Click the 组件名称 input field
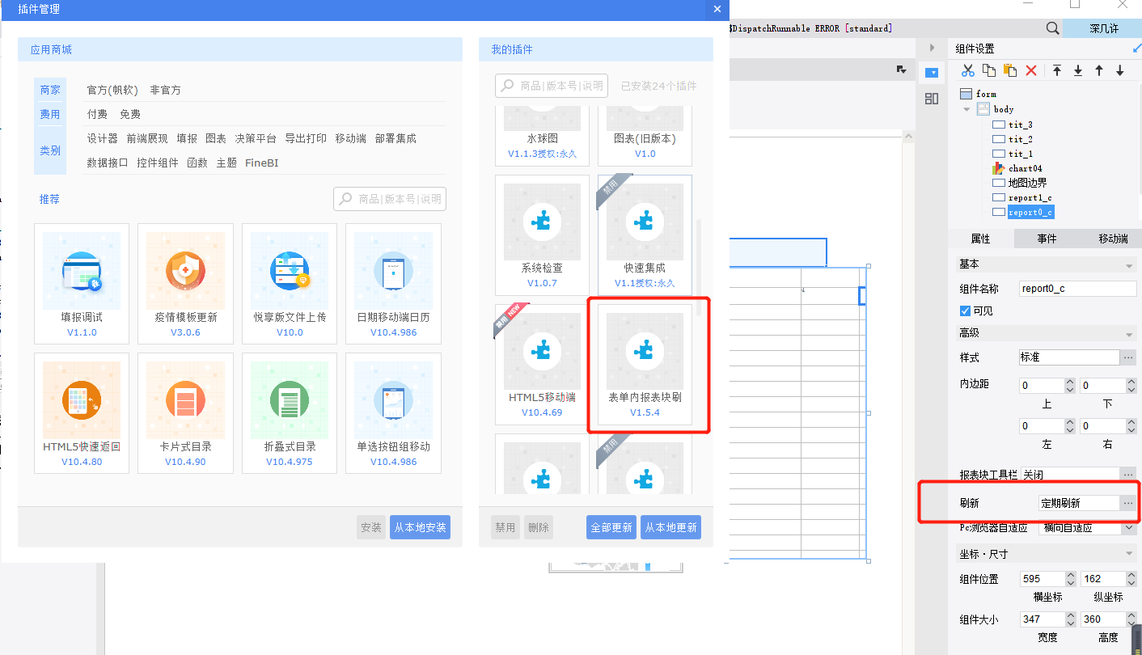This screenshot has width=1142, height=655. [1078, 289]
